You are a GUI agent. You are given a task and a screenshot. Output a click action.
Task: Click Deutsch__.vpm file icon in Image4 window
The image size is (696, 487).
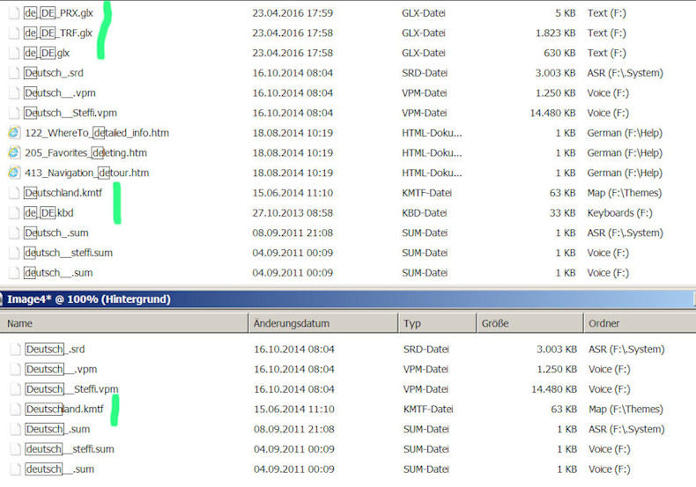[16, 370]
